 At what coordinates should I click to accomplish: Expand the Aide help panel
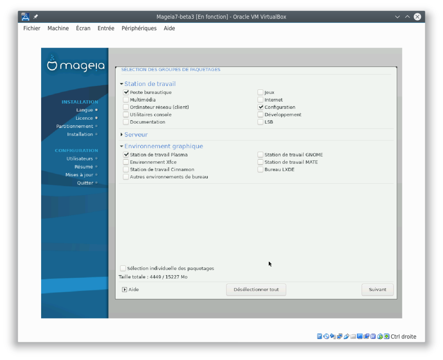click(124, 290)
